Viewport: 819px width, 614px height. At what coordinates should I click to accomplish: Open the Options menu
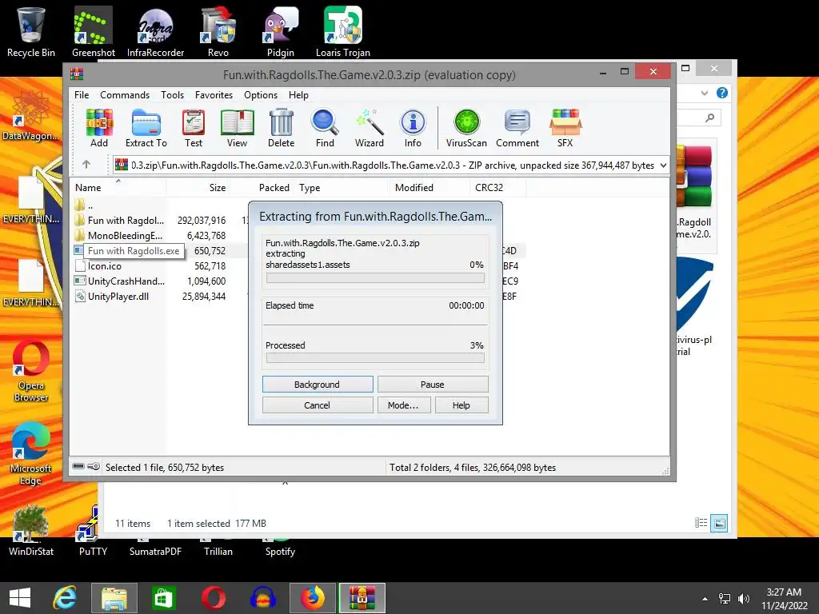click(x=261, y=95)
